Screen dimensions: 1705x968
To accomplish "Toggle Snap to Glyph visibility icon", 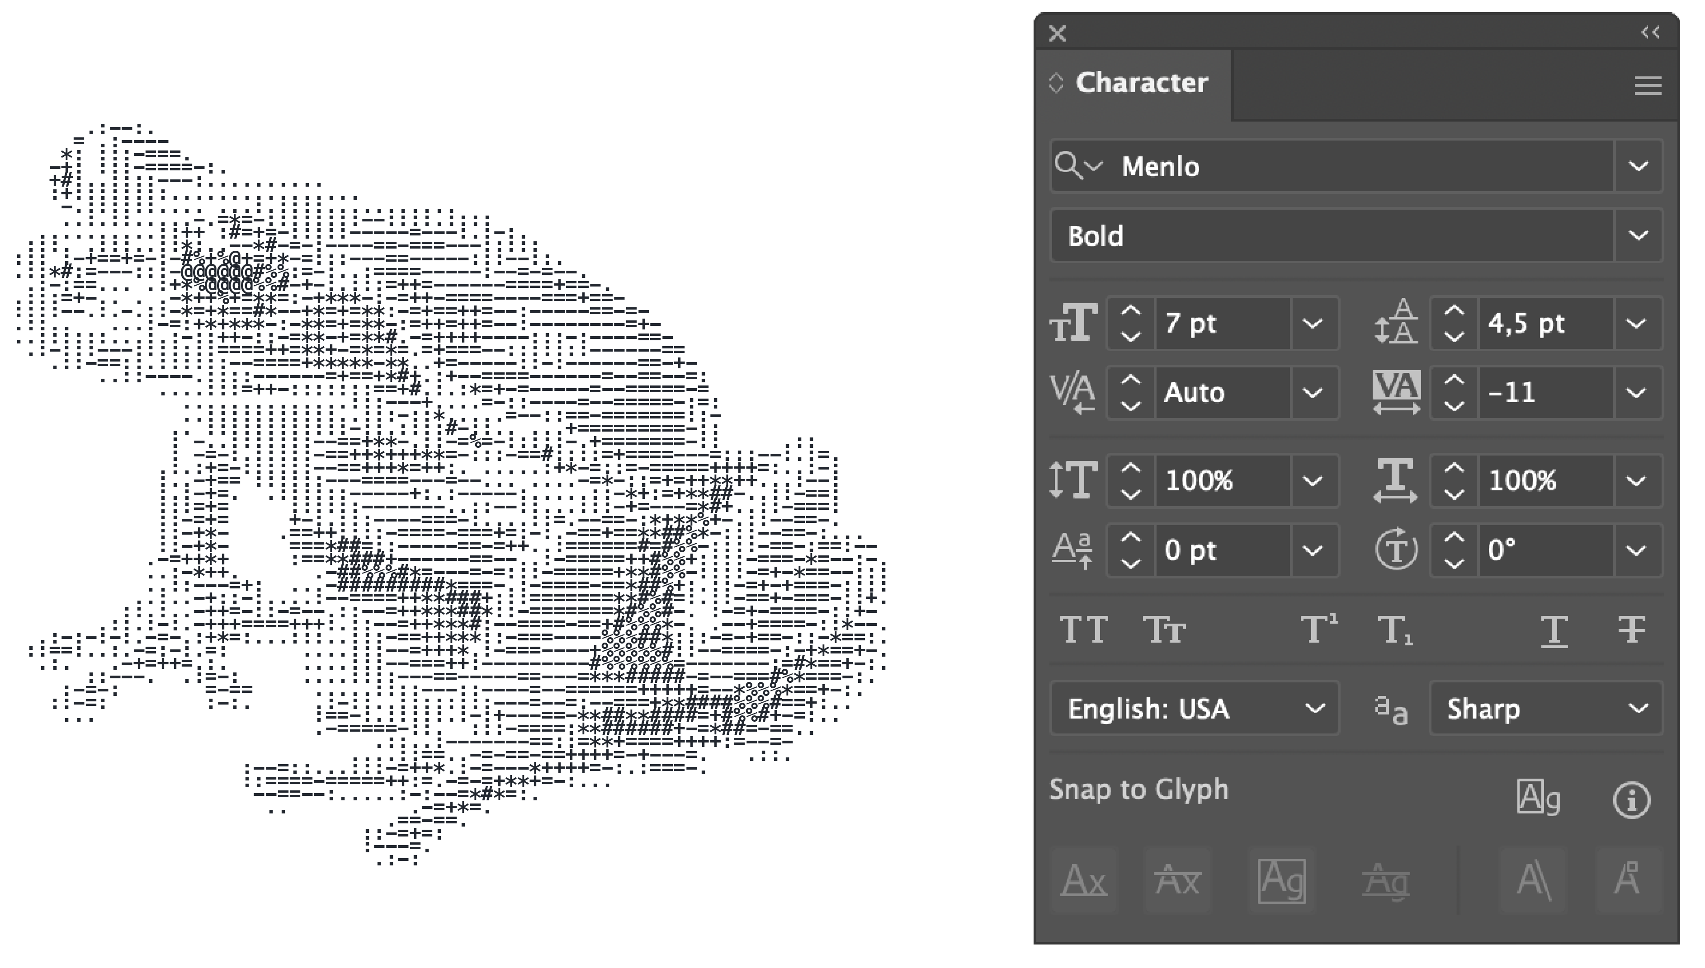I will pos(1538,796).
